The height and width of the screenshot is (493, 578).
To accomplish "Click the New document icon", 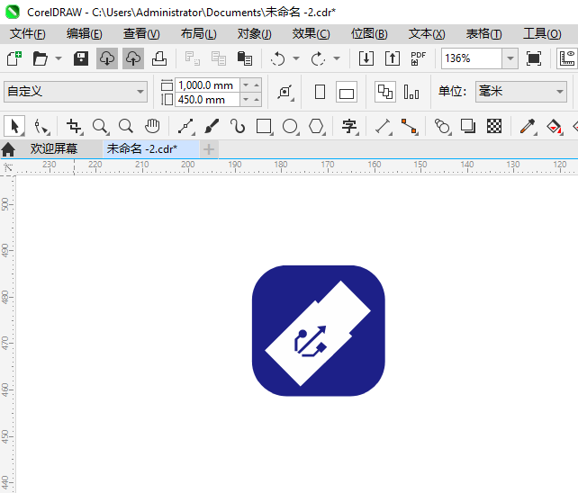I will coord(14,58).
